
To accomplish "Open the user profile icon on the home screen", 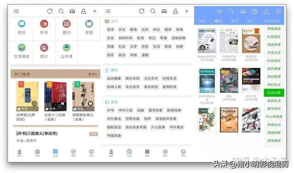I will point(84,11).
